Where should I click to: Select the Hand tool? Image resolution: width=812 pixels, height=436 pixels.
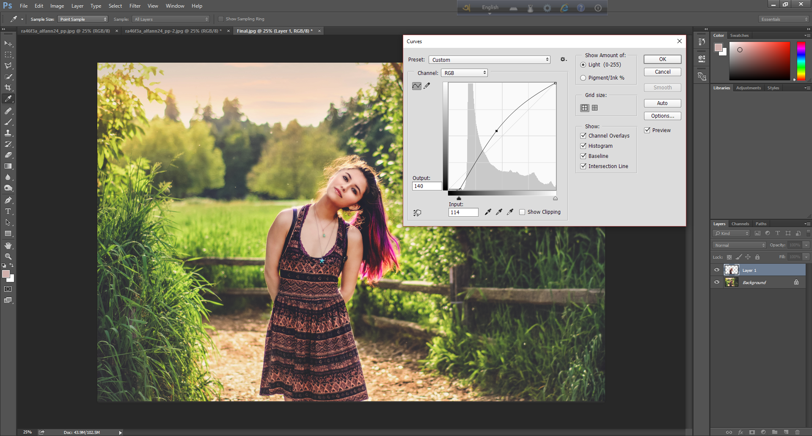point(8,246)
